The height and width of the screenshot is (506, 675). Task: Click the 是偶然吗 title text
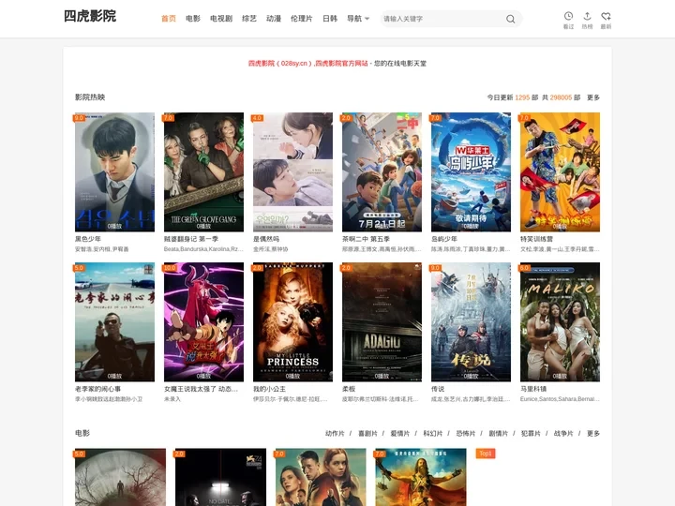pyautogui.click(x=266, y=239)
